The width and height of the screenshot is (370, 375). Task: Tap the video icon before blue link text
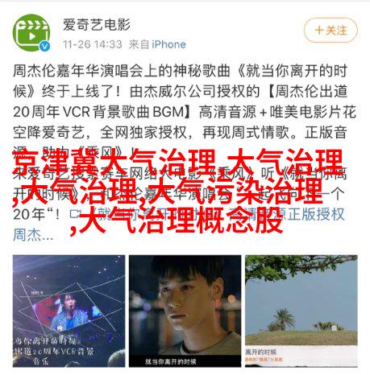76,214
